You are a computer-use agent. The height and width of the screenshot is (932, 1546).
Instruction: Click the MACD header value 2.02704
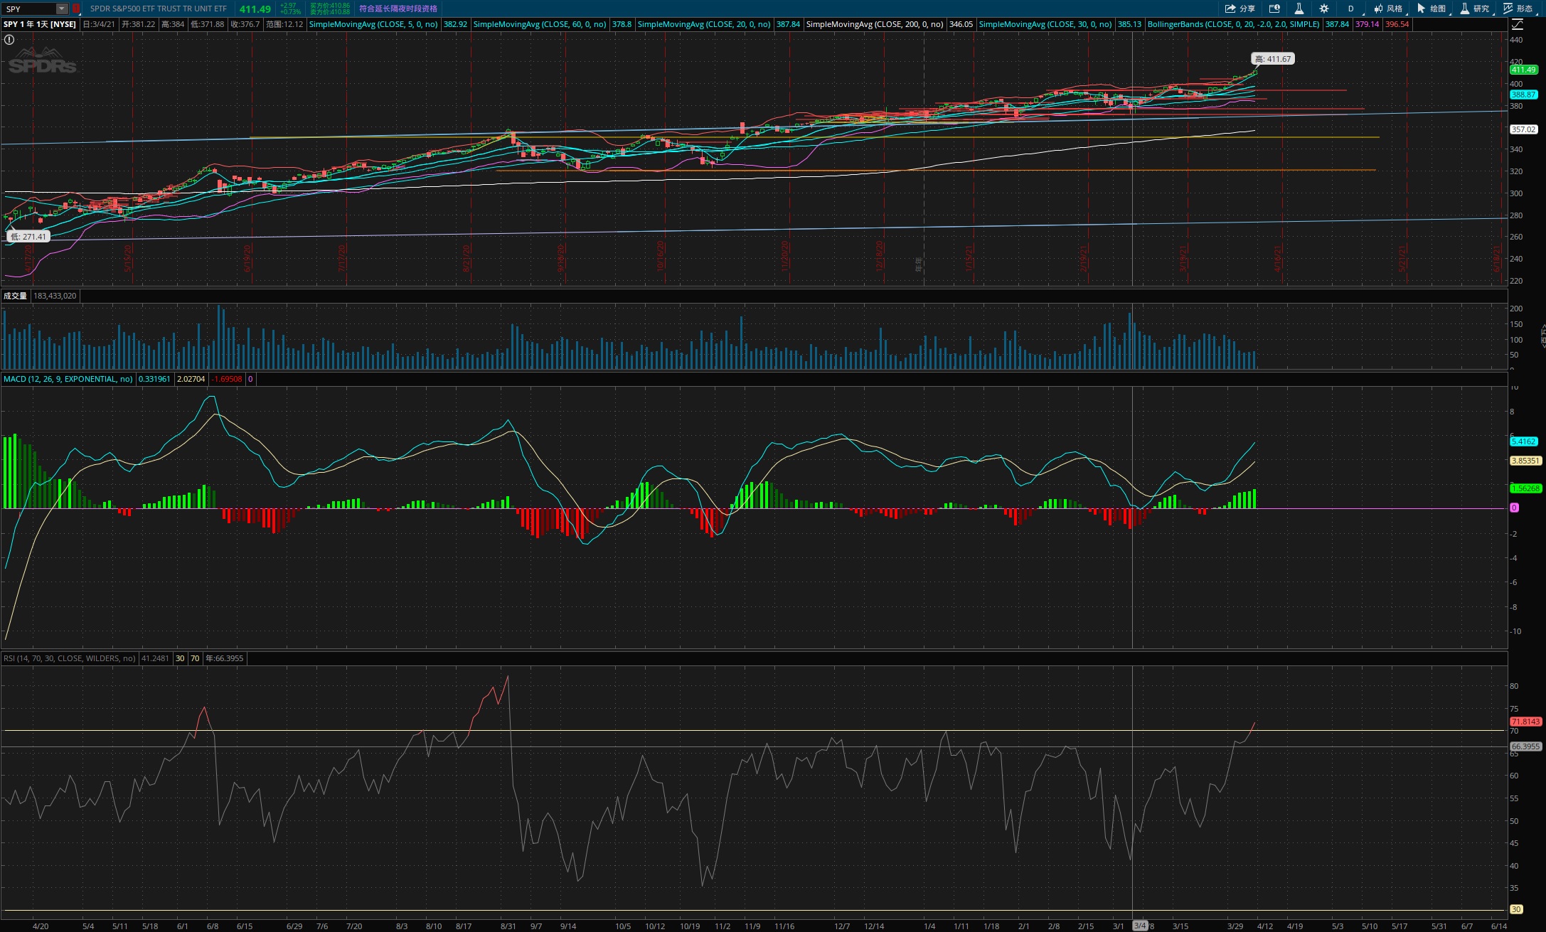[x=191, y=379]
